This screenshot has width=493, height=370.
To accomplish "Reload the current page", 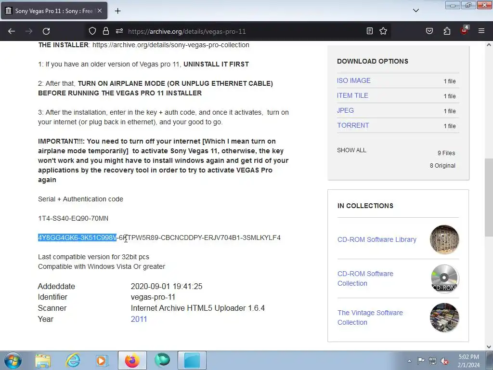I will click(46, 31).
